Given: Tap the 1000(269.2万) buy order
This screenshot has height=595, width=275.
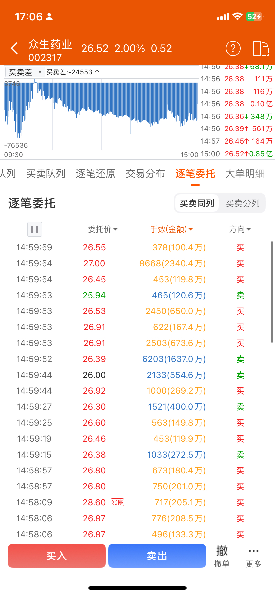Looking at the screenshot, I should 137,391.
